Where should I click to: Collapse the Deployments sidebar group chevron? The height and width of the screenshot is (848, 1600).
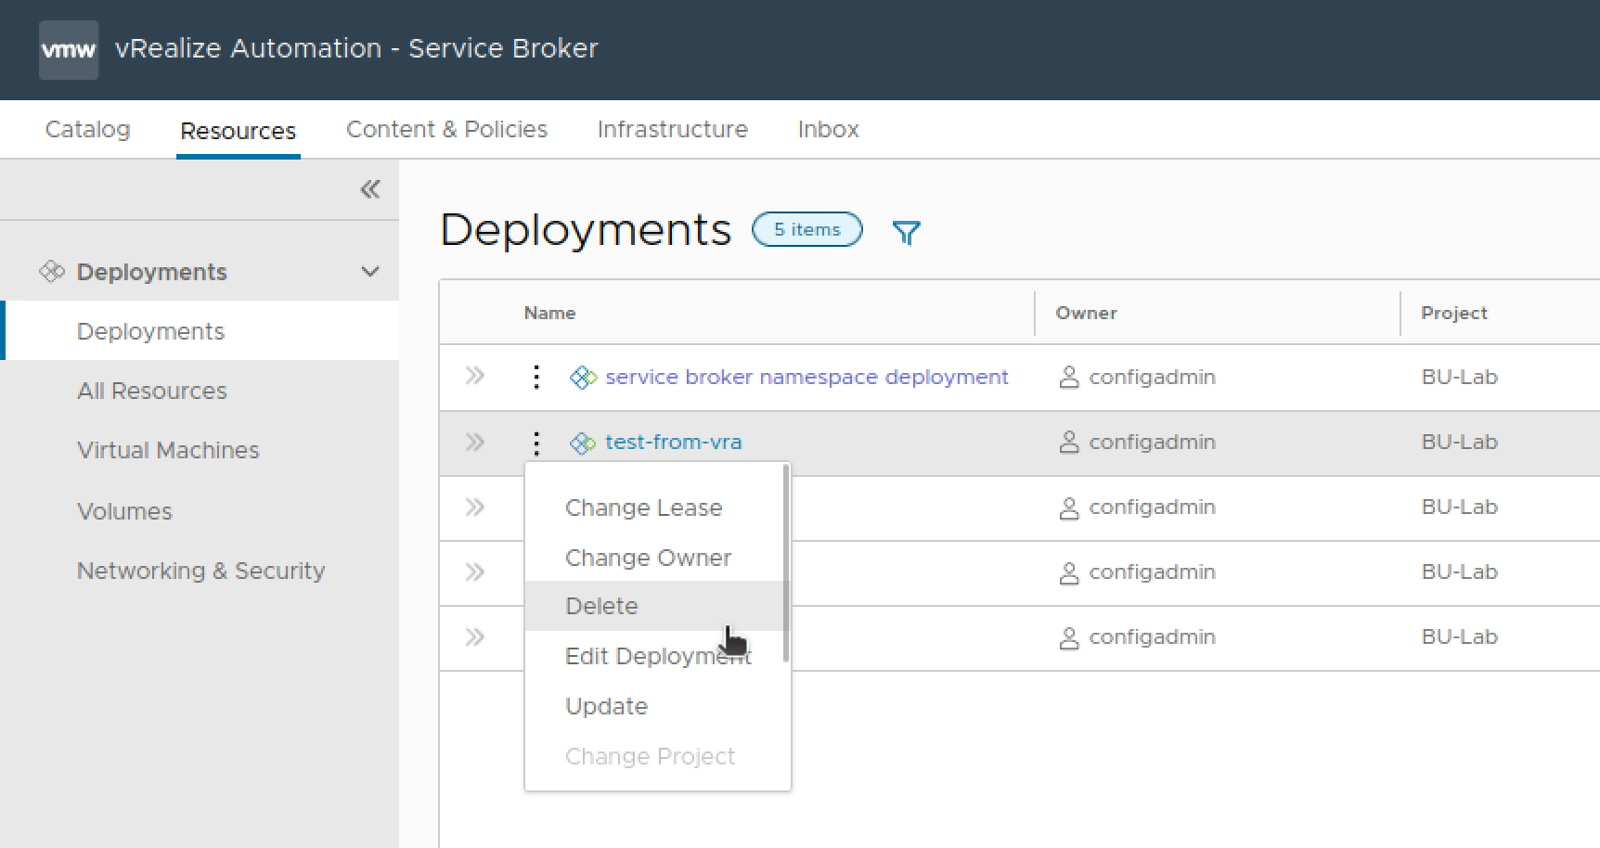tap(370, 272)
